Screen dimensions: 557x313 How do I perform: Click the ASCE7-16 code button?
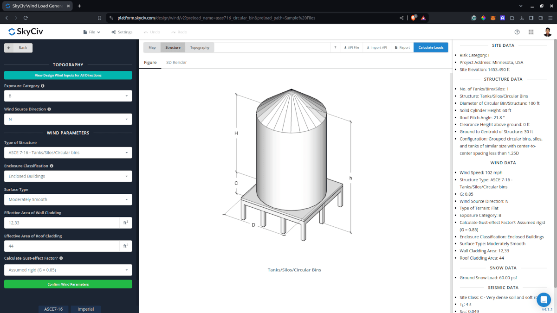pos(53,309)
